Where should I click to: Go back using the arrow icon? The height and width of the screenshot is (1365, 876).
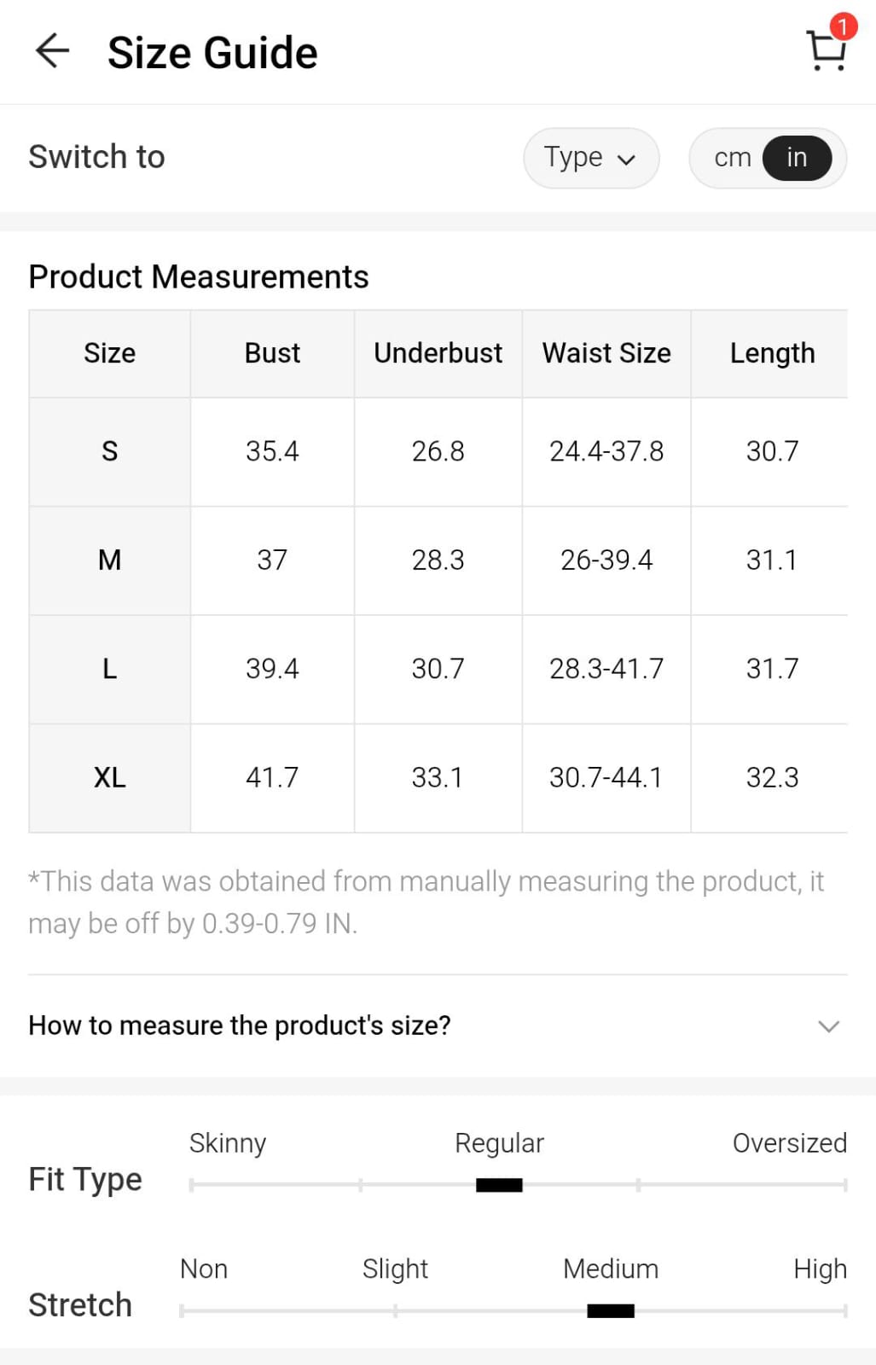point(52,51)
